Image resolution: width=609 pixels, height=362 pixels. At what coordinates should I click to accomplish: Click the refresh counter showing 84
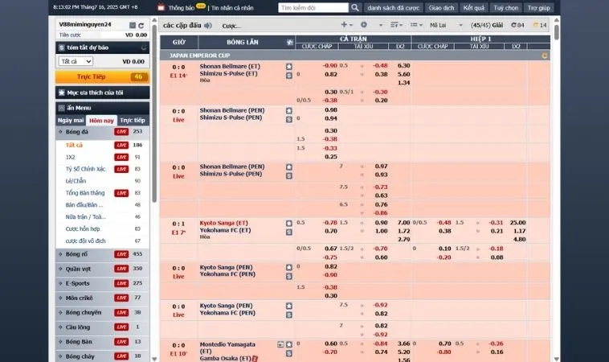(517, 25)
